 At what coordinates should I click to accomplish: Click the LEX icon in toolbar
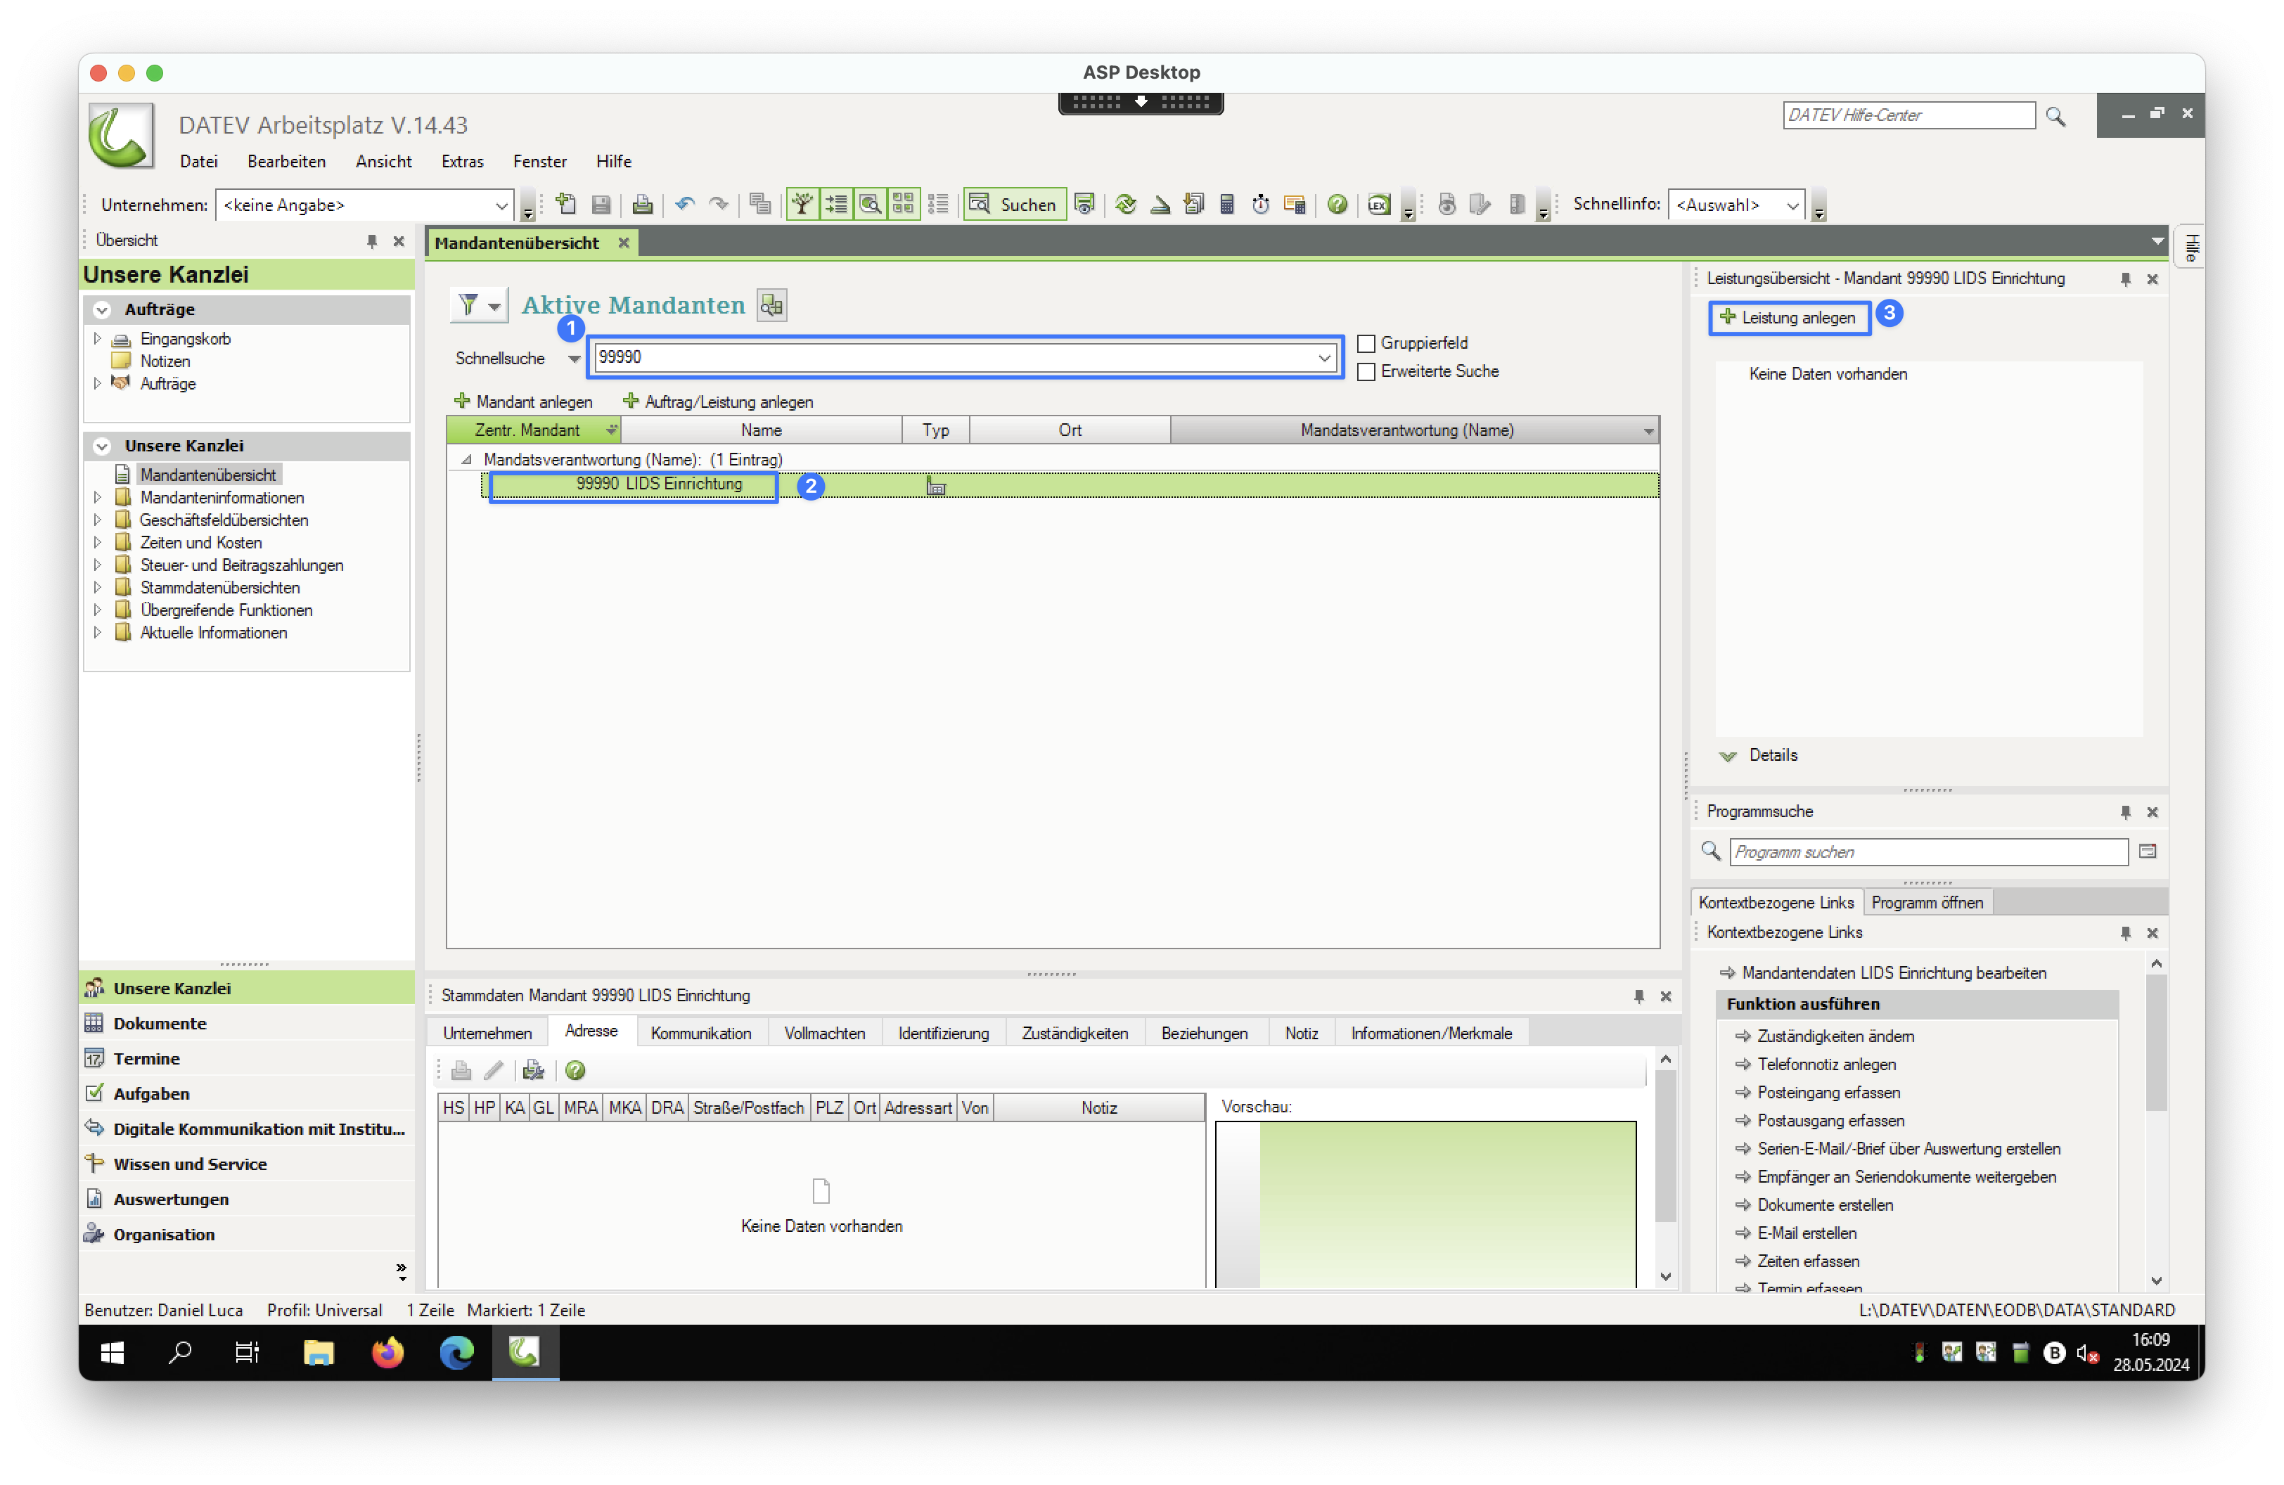pyautogui.click(x=1378, y=205)
